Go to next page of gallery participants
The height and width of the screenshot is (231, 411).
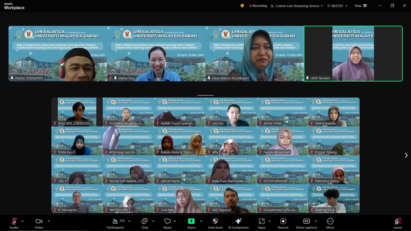coord(406,155)
